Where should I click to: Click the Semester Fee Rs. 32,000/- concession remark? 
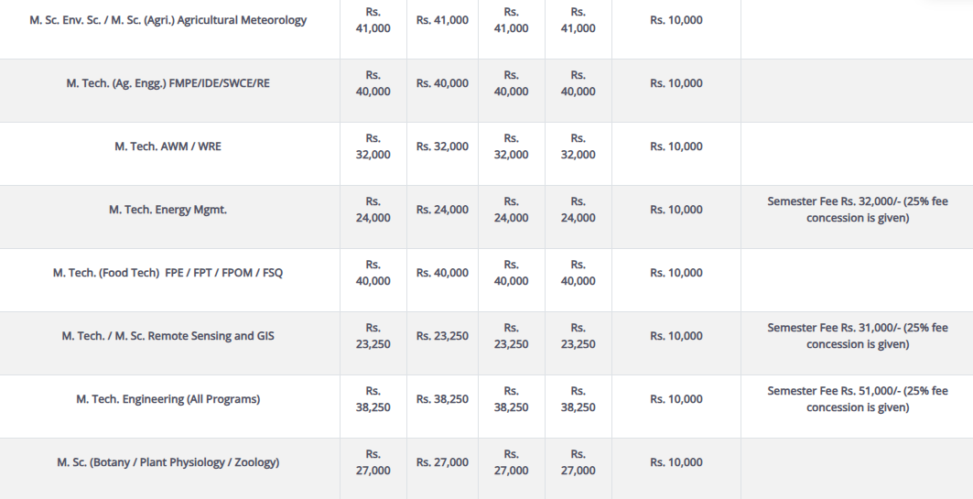(x=858, y=210)
